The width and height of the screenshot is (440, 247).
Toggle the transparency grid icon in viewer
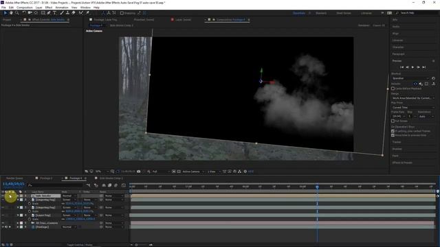(179, 172)
